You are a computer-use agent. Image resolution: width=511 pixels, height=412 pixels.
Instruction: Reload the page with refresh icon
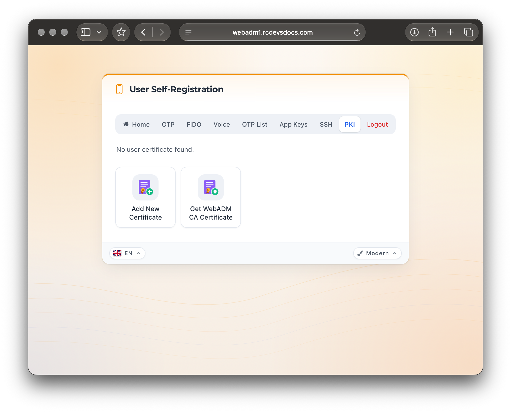tap(357, 32)
